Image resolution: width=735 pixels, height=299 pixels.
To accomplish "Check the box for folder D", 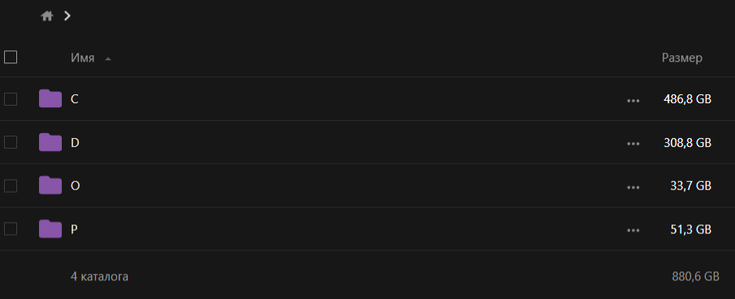I will pos(11,142).
